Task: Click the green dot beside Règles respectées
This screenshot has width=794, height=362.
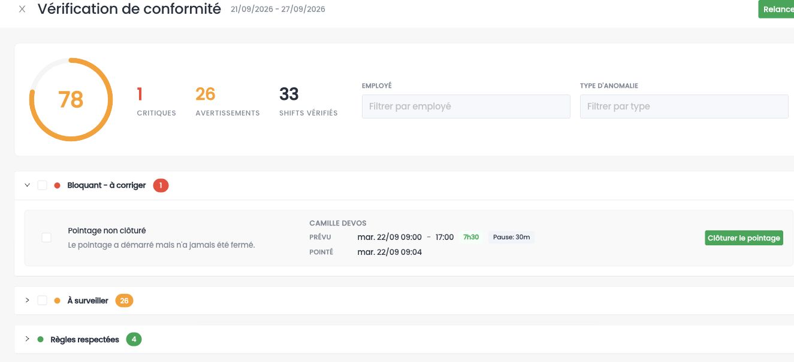Action: point(41,339)
